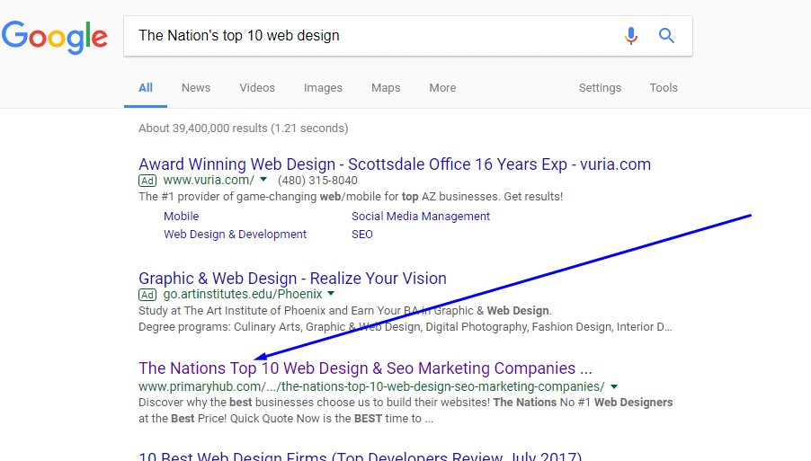Click the magnifying glass search button

(x=666, y=36)
